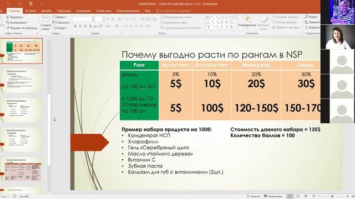Click the clear formatting icon

[119, 19]
